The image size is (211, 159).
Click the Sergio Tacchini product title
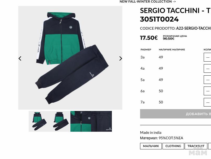[x=176, y=15]
